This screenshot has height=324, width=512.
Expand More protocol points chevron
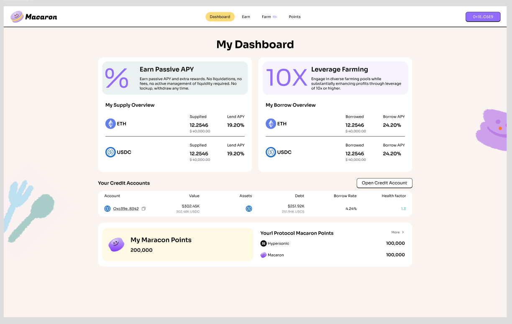click(403, 232)
